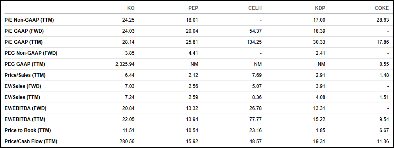
Task: Click KDP's Price to Book value 1.85
Action: click(x=321, y=130)
